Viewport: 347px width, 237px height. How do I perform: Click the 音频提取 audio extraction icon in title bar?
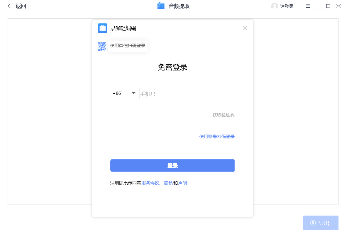pyautogui.click(x=161, y=6)
